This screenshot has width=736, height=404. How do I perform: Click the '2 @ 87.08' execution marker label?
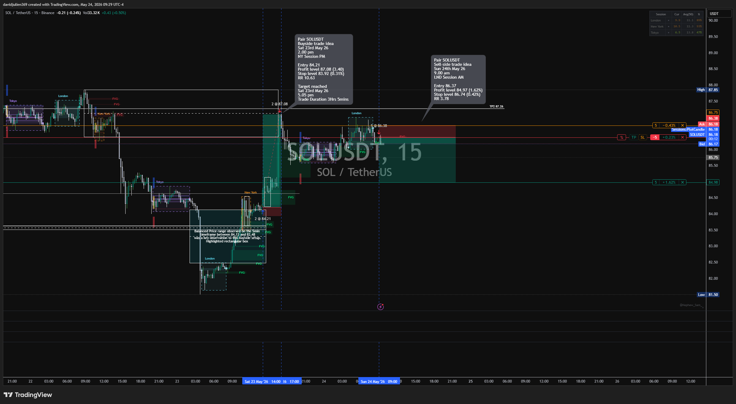point(279,104)
